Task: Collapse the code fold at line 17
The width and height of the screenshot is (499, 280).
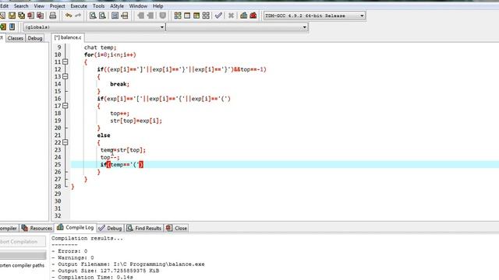Action: pos(65,106)
